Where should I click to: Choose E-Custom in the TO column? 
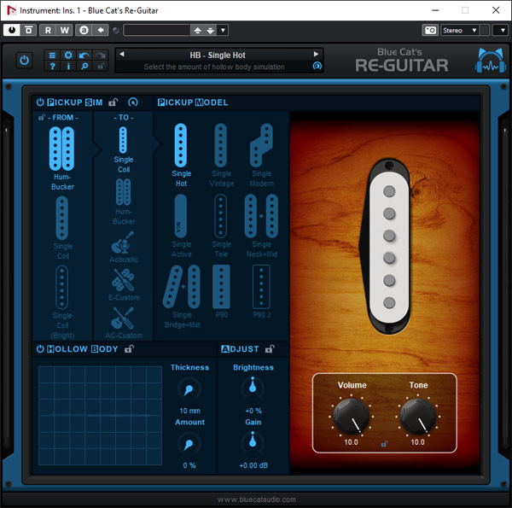pyautogui.click(x=124, y=281)
